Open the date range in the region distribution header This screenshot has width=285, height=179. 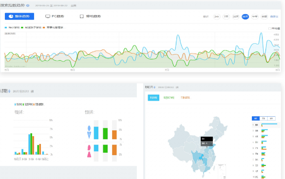point(166,88)
